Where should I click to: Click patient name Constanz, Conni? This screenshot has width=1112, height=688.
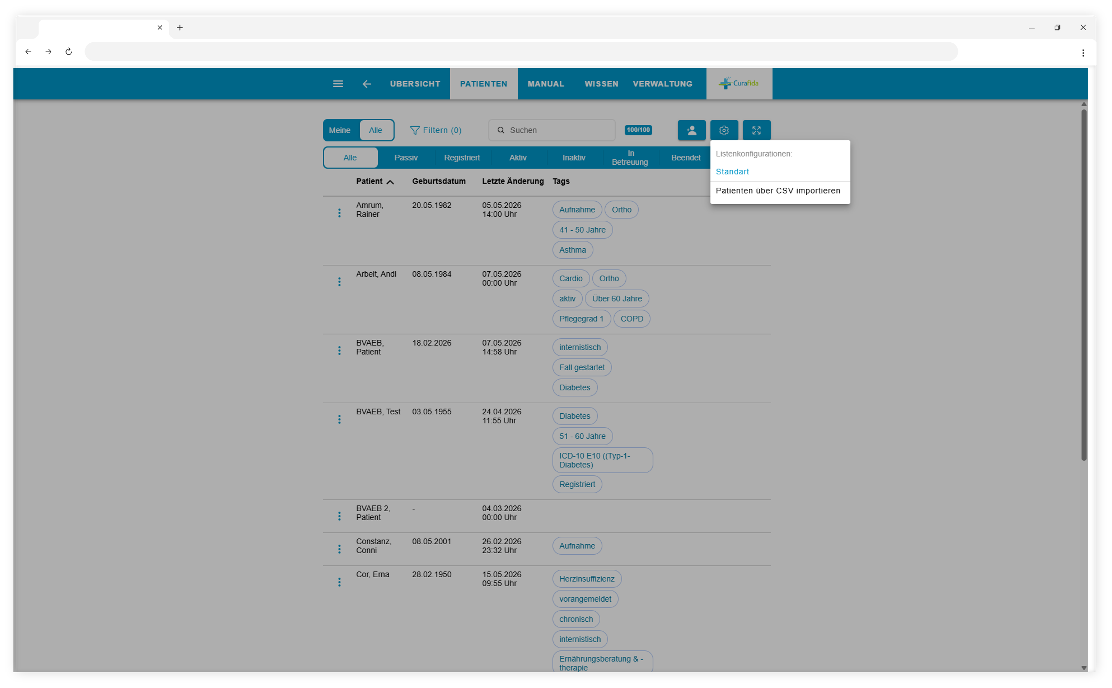click(373, 546)
